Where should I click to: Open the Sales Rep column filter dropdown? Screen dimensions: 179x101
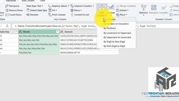click(x=16, y=32)
